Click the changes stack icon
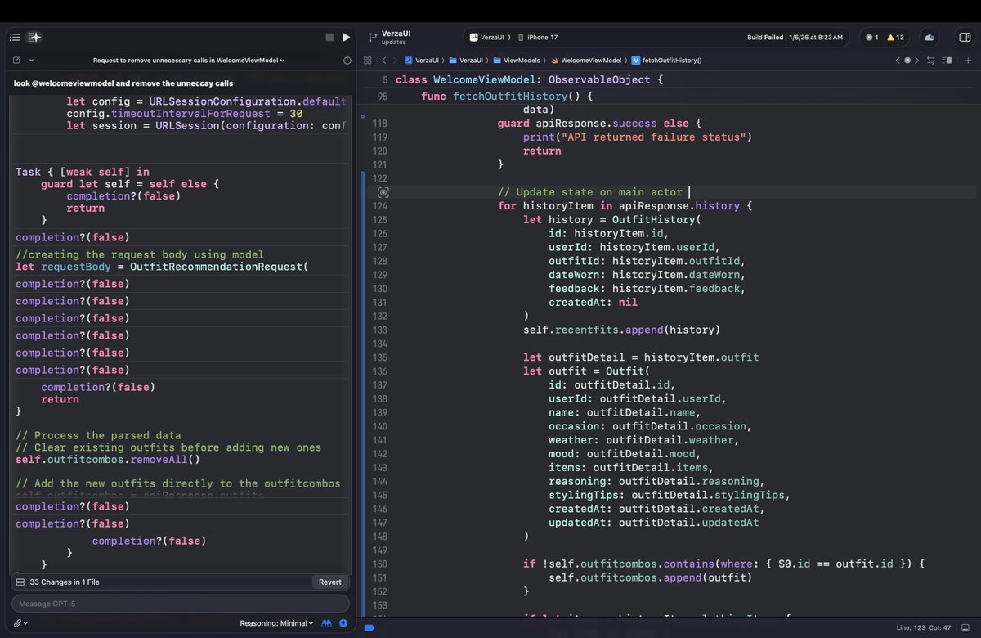This screenshot has height=638, width=981. pyautogui.click(x=20, y=582)
